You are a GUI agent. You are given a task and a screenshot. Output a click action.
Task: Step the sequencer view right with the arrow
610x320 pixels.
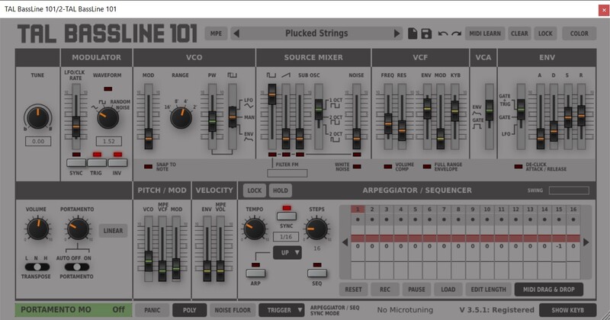586,242
